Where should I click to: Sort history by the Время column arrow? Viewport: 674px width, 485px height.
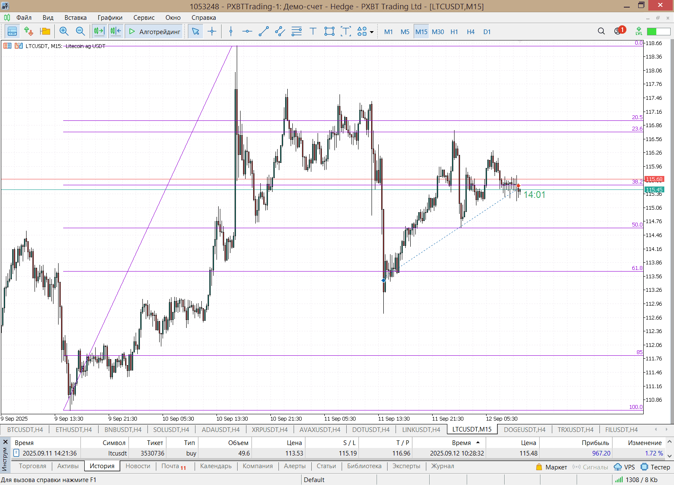click(x=478, y=442)
